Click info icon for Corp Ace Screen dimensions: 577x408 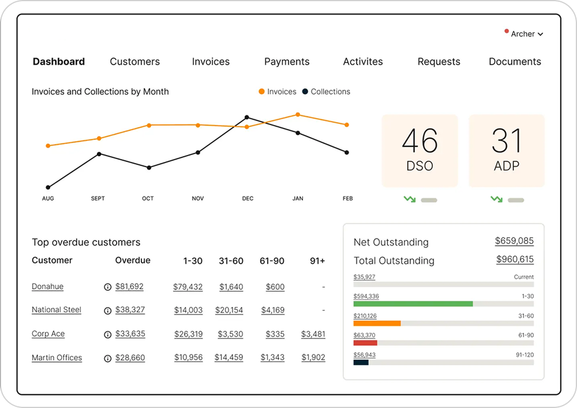[x=107, y=334]
